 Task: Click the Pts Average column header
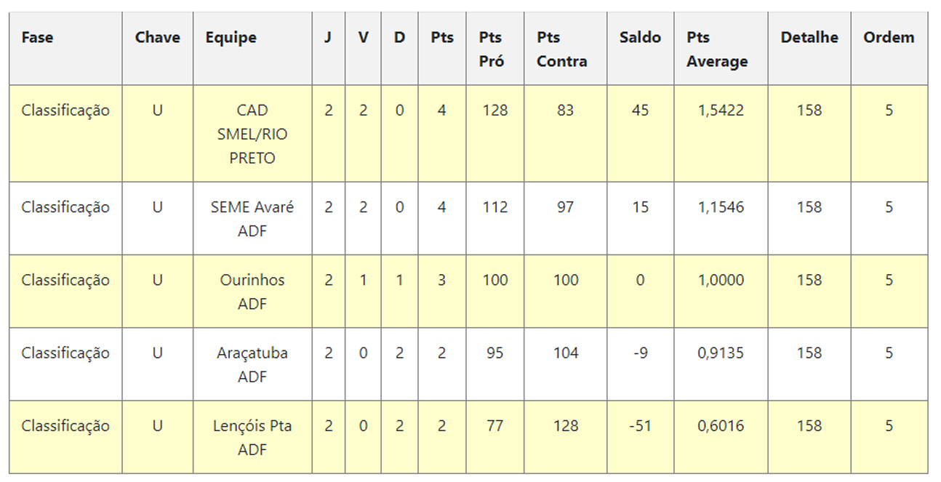[717, 49]
